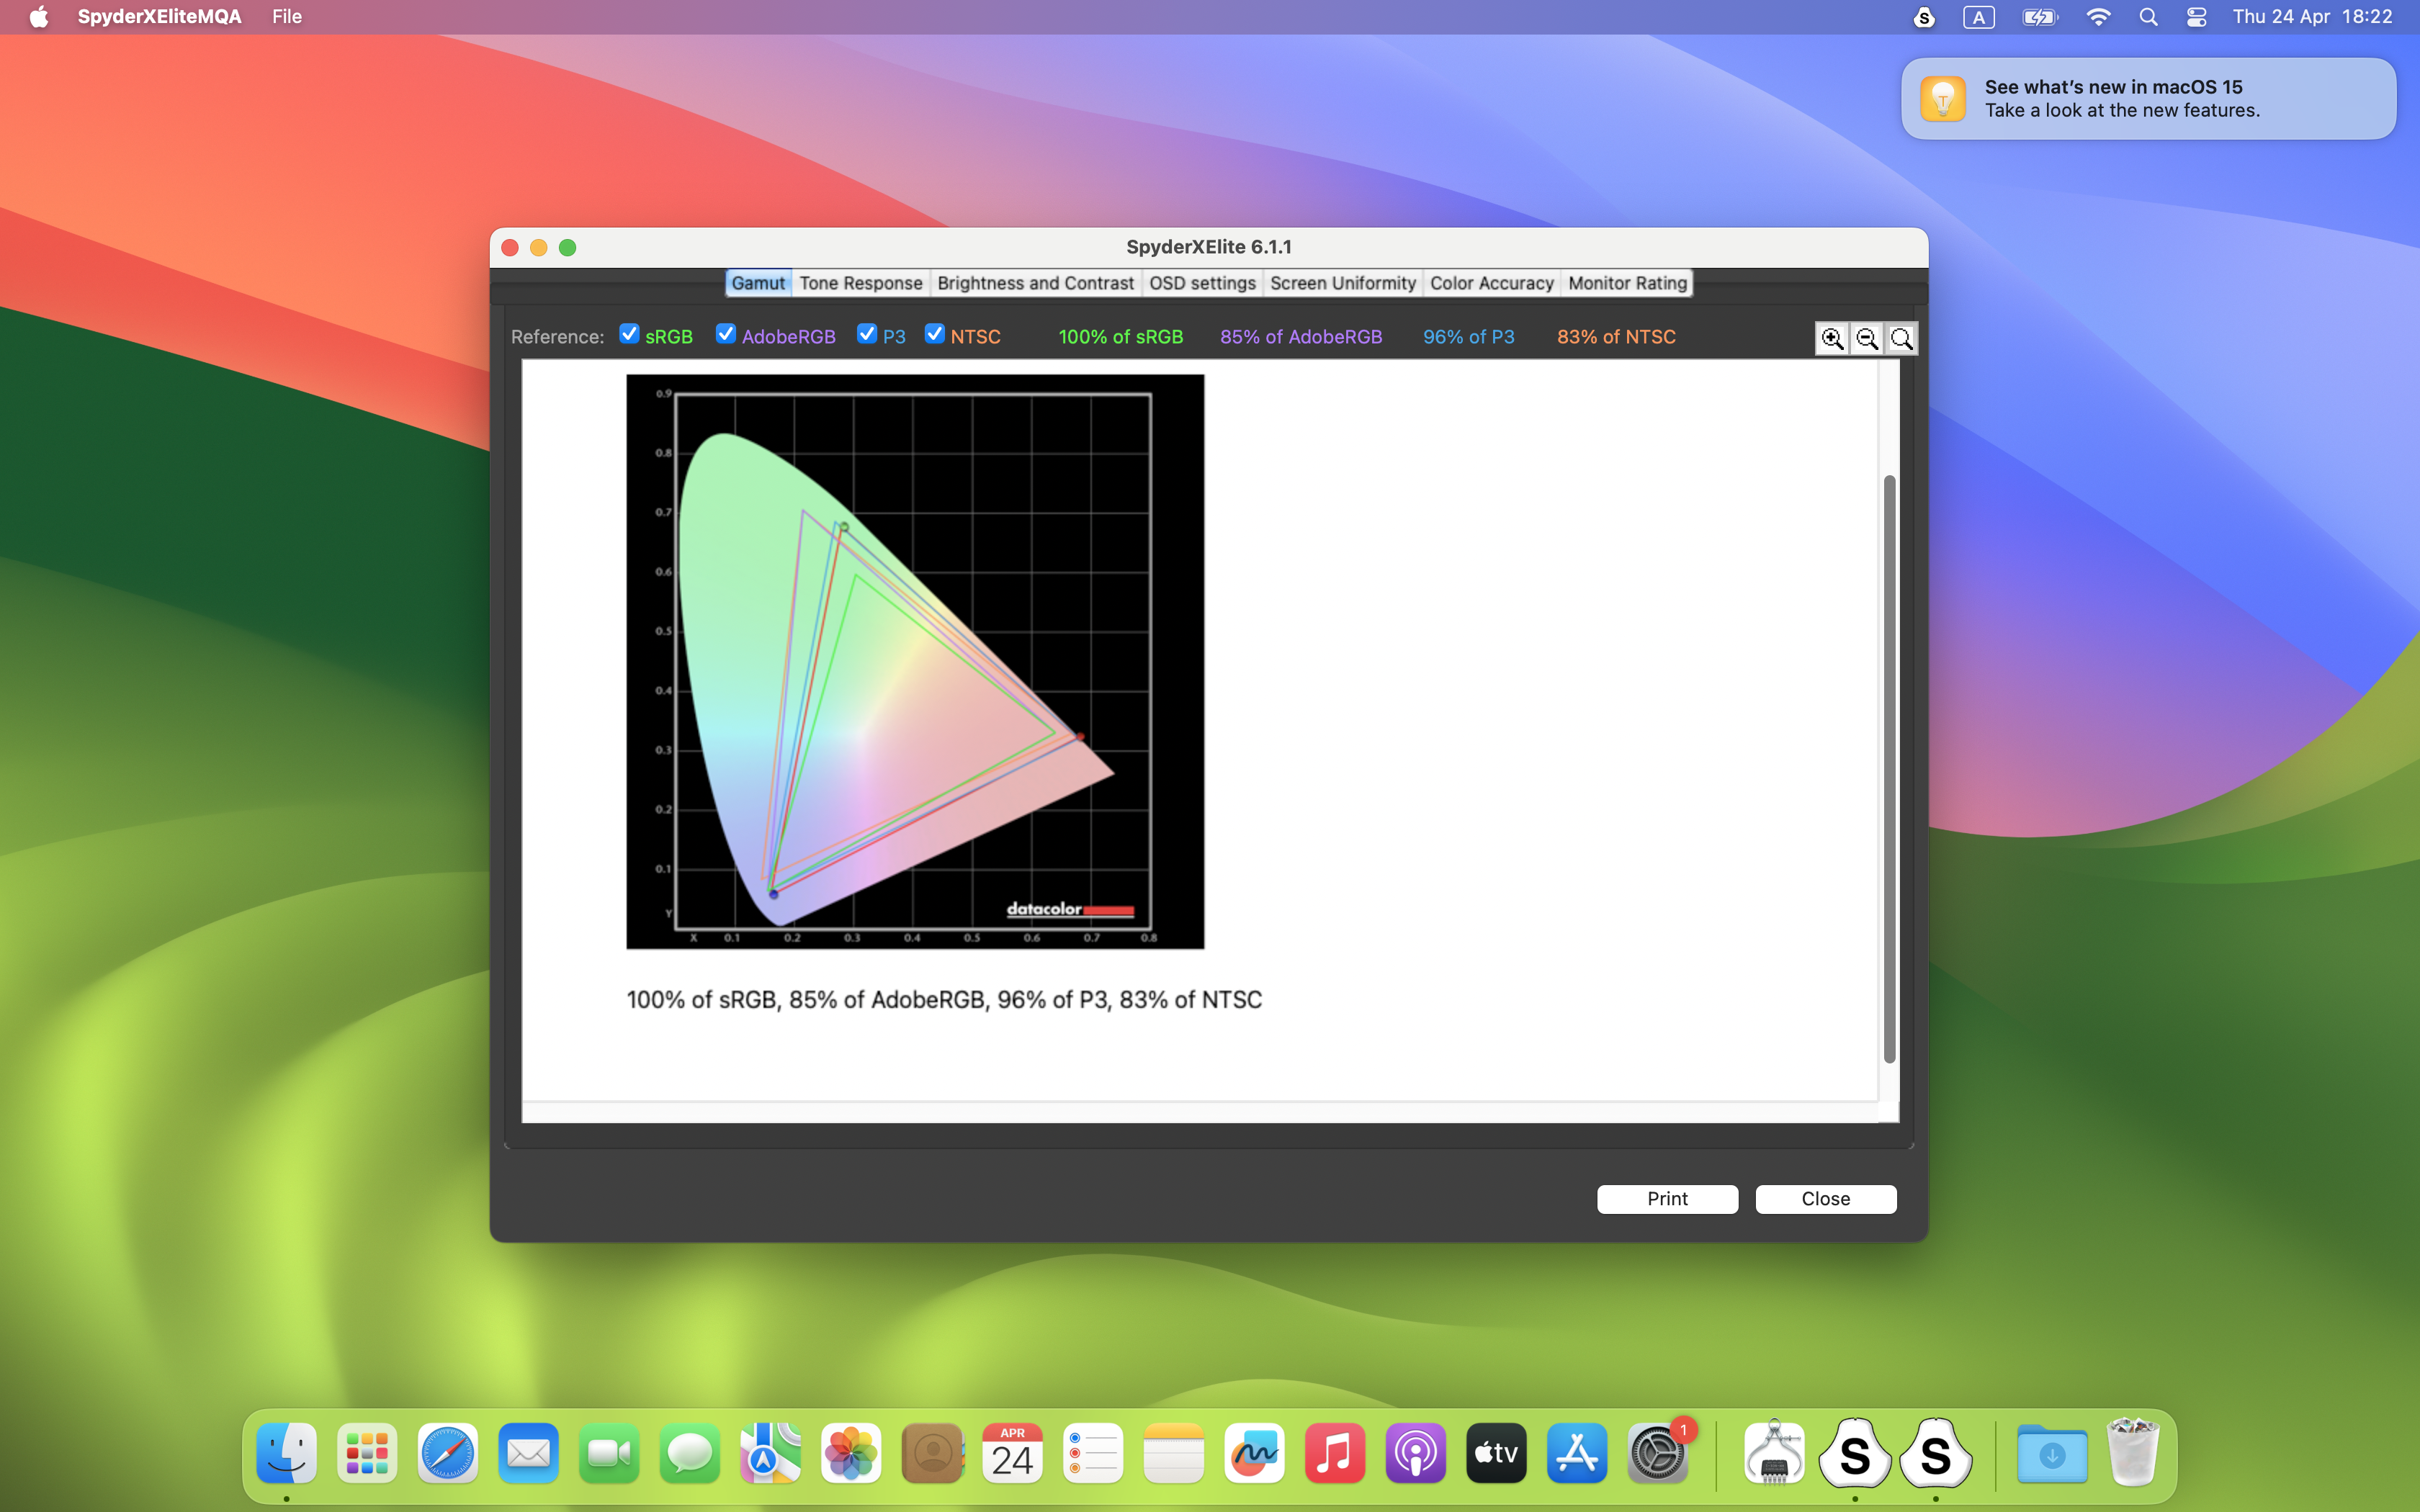Open Control Center icon

[2196, 17]
